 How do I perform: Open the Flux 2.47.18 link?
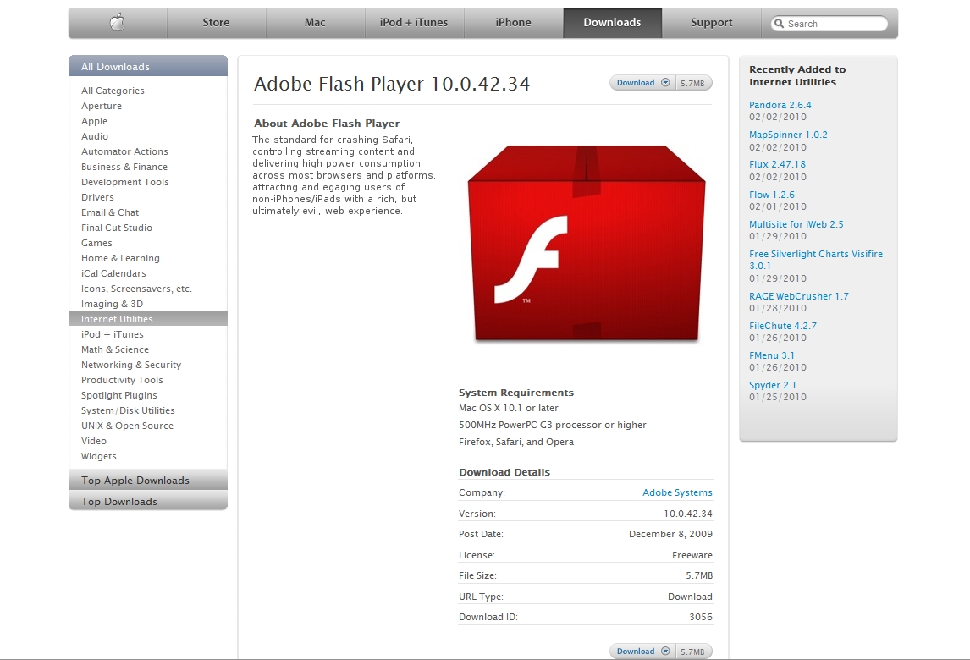(778, 164)
